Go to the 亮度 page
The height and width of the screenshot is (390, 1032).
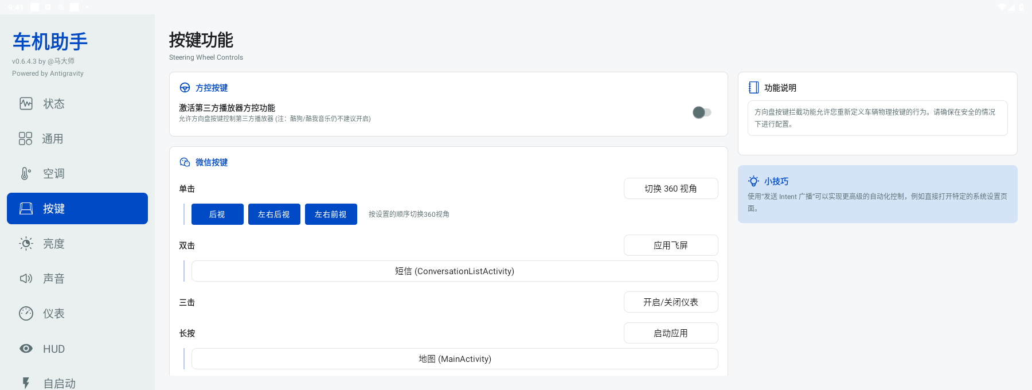[x=77, y=244]
